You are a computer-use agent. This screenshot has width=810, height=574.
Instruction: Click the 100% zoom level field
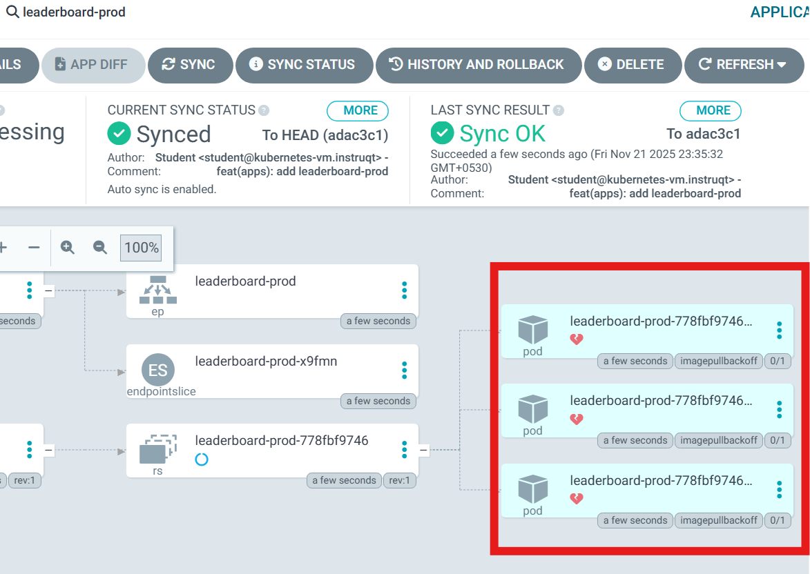pos(141,248)
